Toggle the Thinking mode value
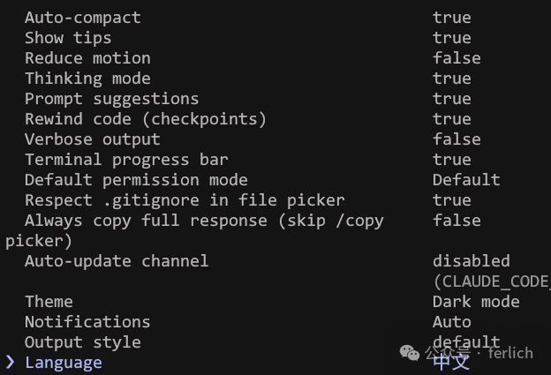Image resolution: width=551 pixels, height=375 pixels. pos(451,79)
